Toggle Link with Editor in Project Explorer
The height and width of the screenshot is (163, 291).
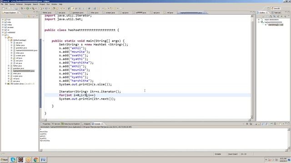(29, 16)
